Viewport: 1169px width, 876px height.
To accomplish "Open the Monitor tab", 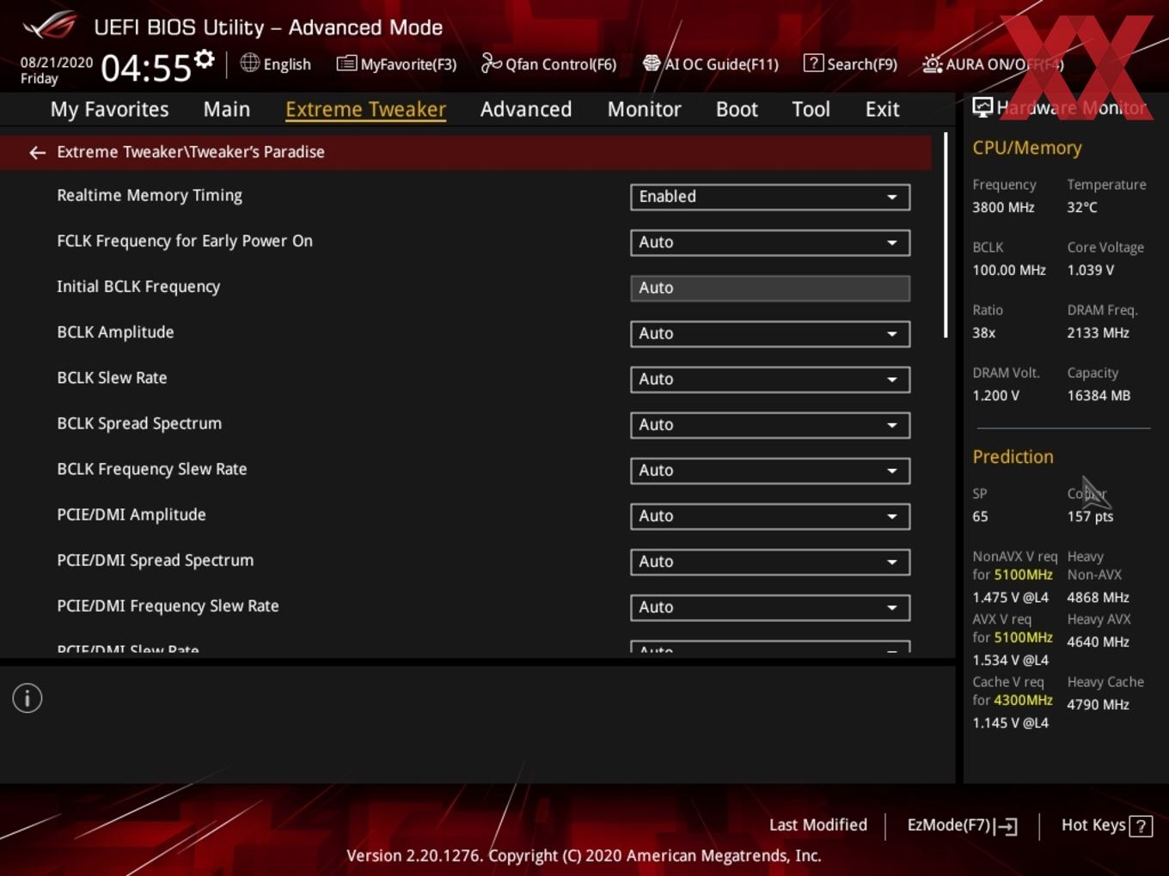I will (644, 109).
